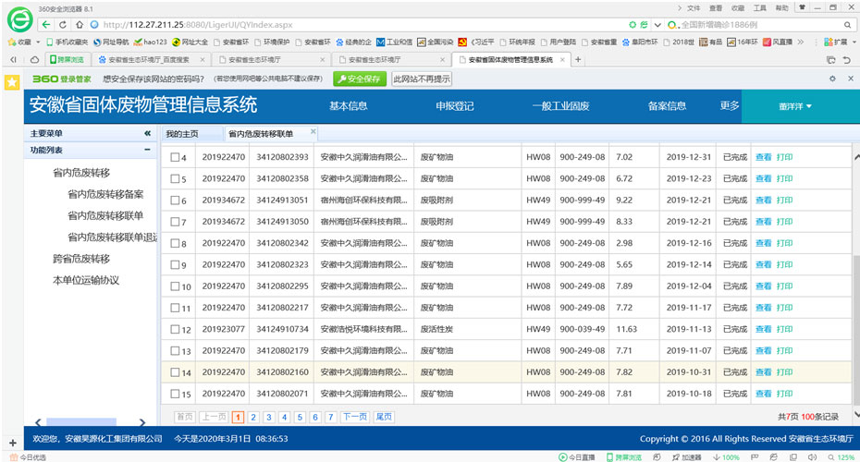
Task: Collapse the 功能列表 section with minus icon
Action: [x=146, y=150]
